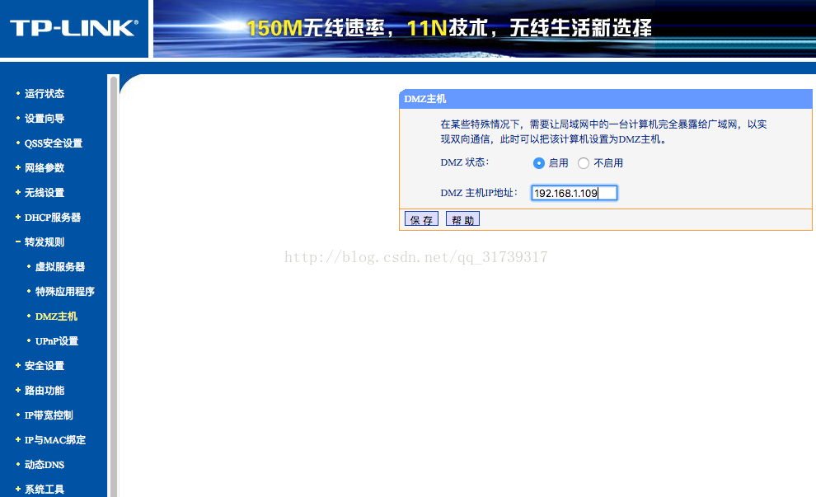Expand 无线设置 menu
The height and width of the screenshot is (497, 816).
45,193
